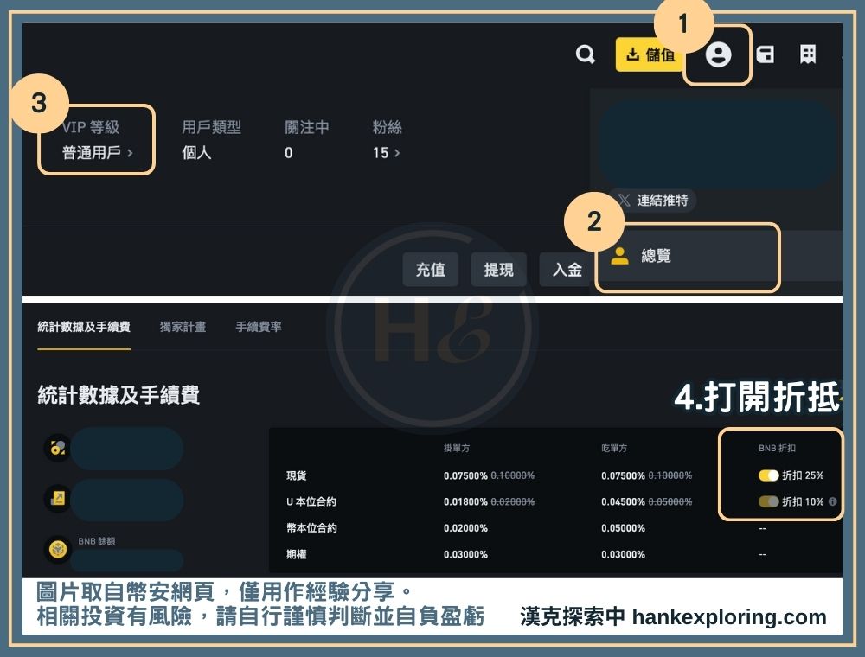Click the 連結推特 link button
The image size is (865, 657).
click(x=652, y=200)
